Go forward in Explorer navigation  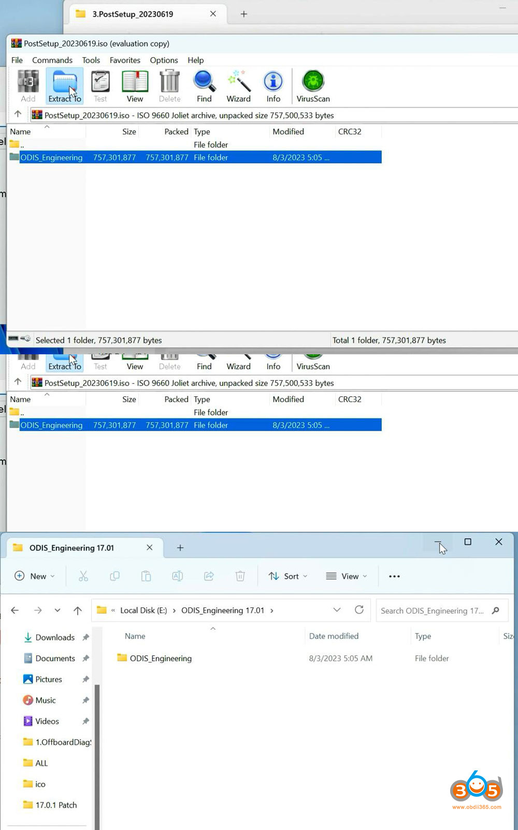(38, 611)
